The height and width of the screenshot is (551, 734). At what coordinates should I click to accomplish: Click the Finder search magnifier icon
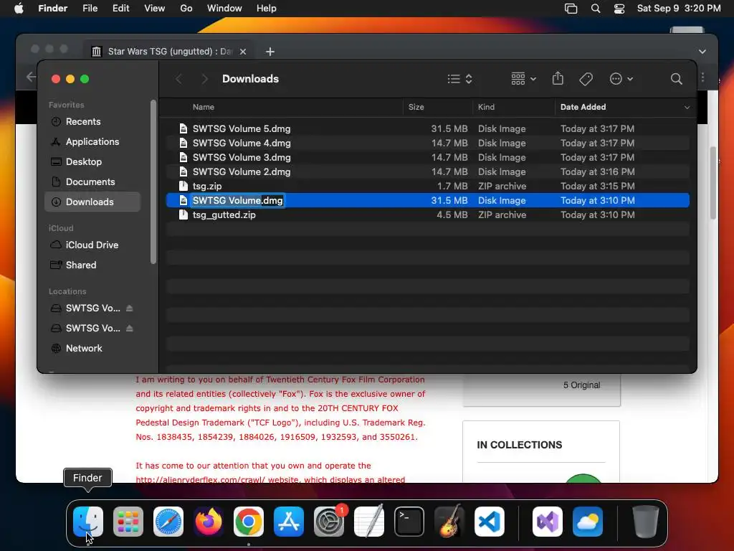(676, 79)
